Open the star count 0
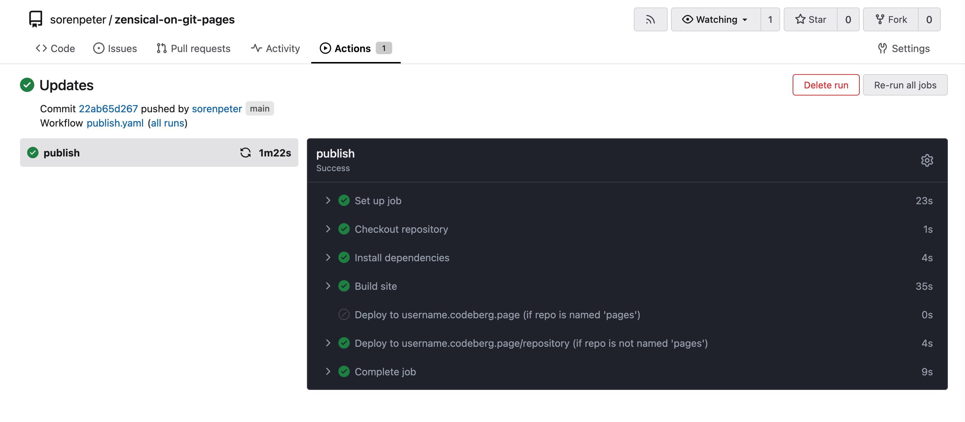The image size is (965, 422). coord(848,20)
